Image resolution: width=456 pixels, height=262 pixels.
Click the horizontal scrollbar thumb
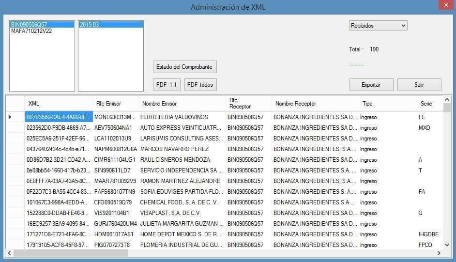71,253
